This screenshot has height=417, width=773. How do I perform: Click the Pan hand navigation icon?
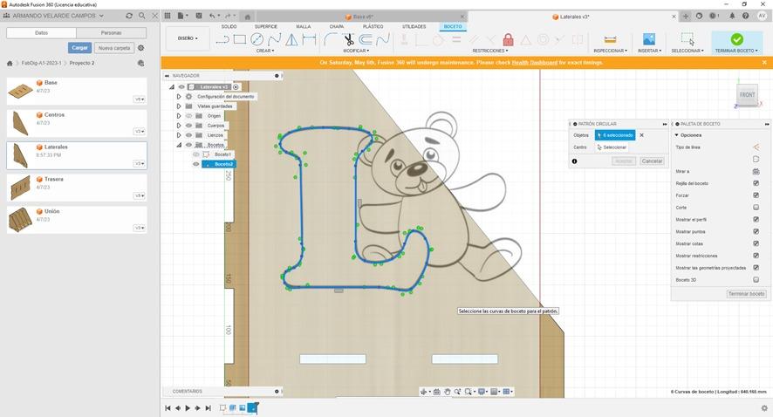tap(448, 392)
